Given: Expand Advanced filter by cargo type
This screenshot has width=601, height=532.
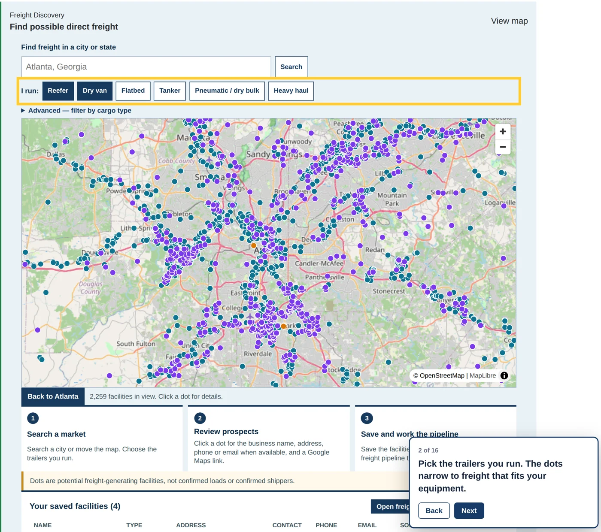Looking at the screenshot, I should click(76, 110).
